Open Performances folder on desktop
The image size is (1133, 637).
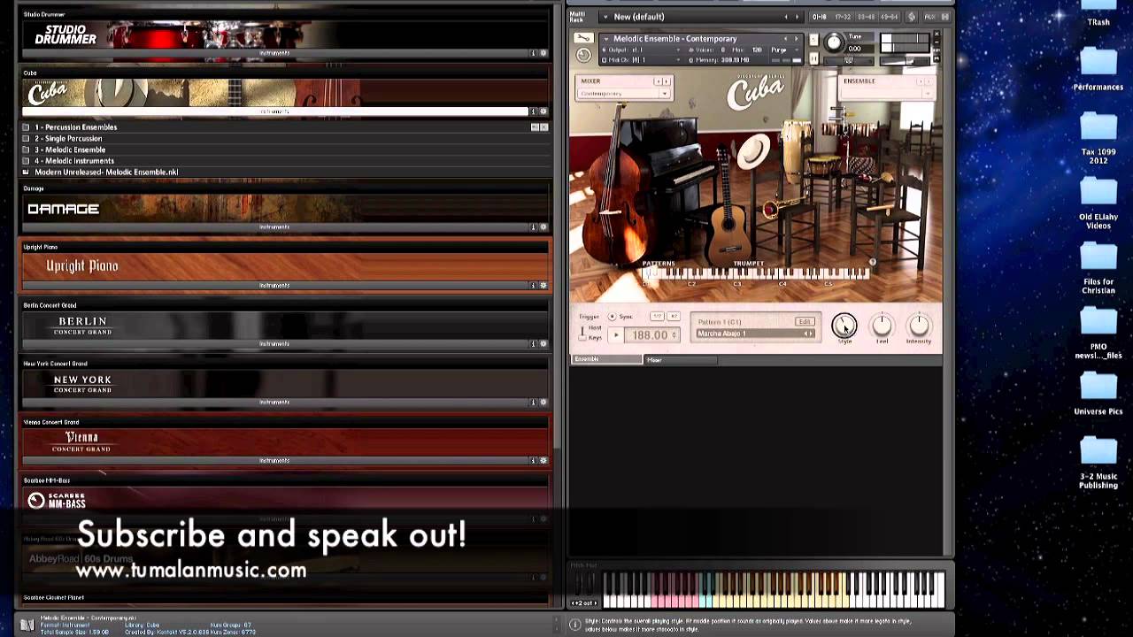tap(1098, 69)
